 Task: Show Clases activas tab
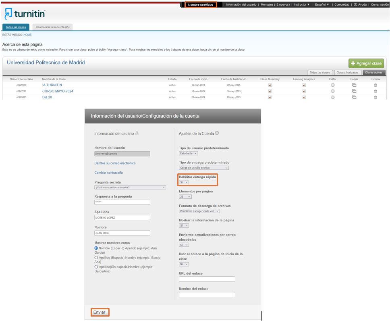373,73
